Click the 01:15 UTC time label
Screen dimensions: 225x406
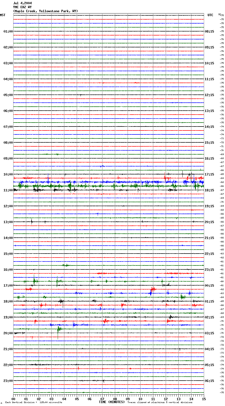(x=209, y=301)
